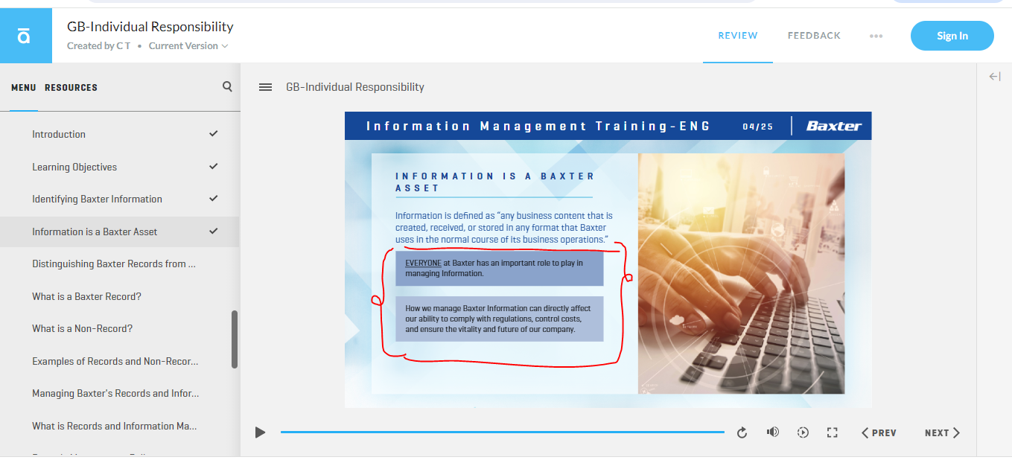Open the Introduction lesson
Viewport: 1012px width, 463px height.
pyautogui.click(x=119, y=134)
